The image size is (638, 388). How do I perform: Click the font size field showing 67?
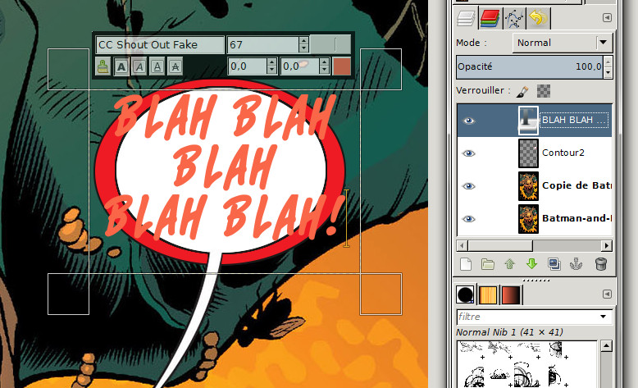tap(263, 45)
